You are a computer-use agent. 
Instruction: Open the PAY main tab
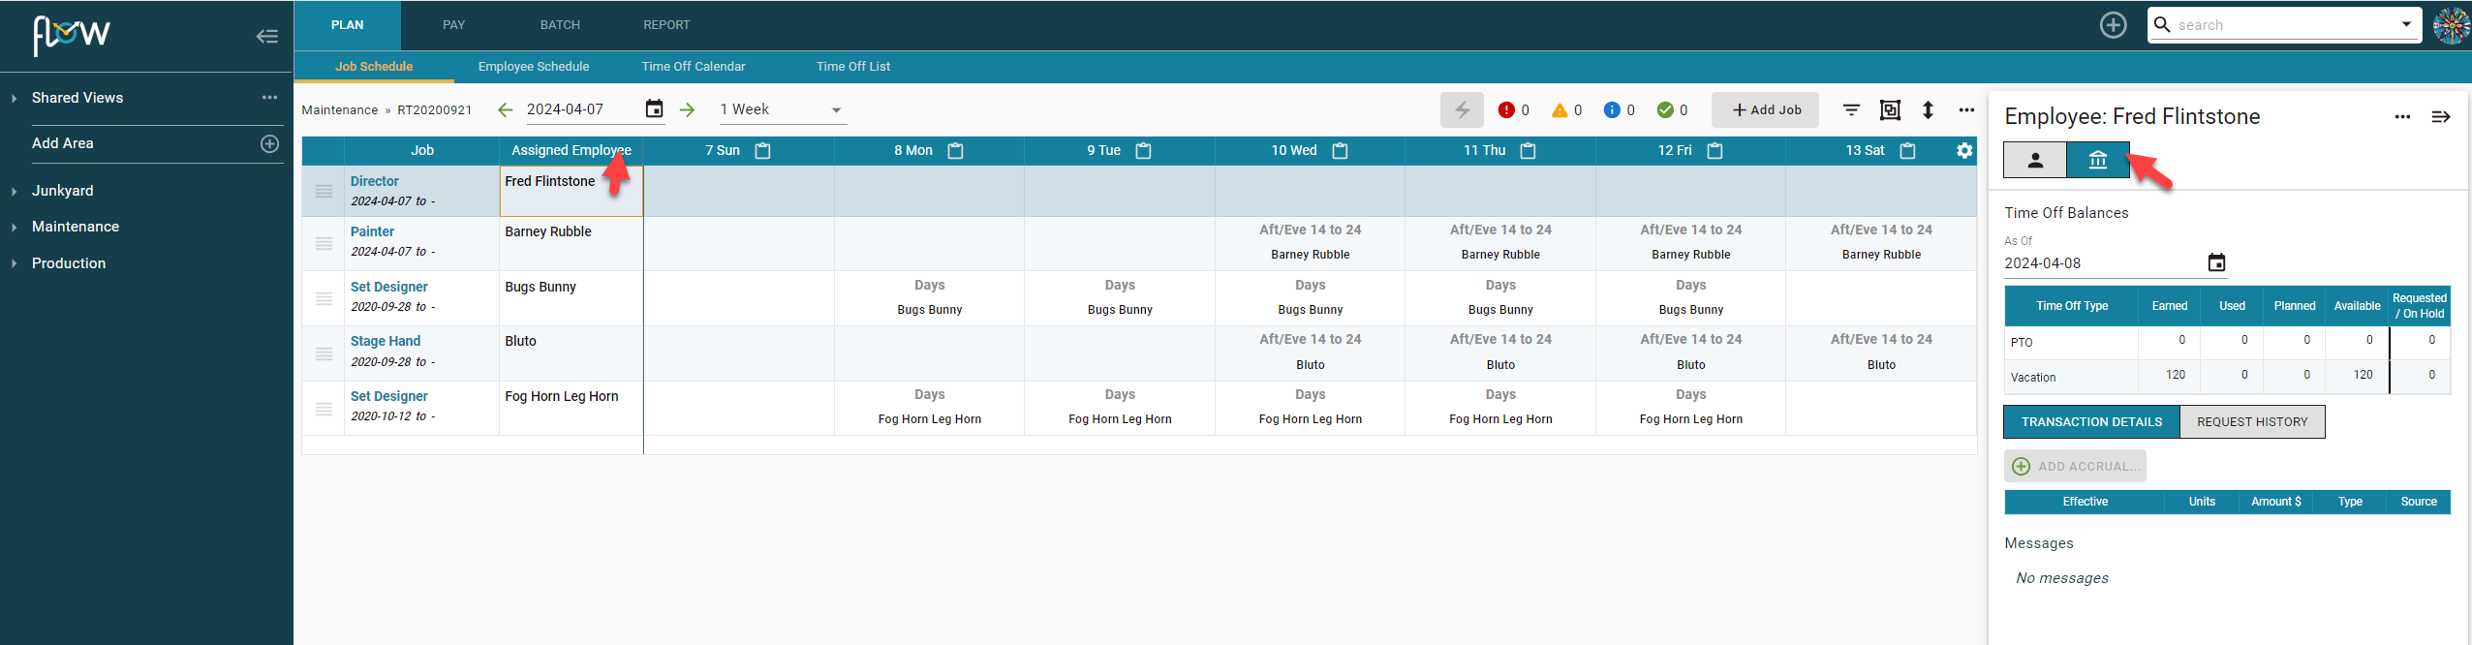[453, 25]
